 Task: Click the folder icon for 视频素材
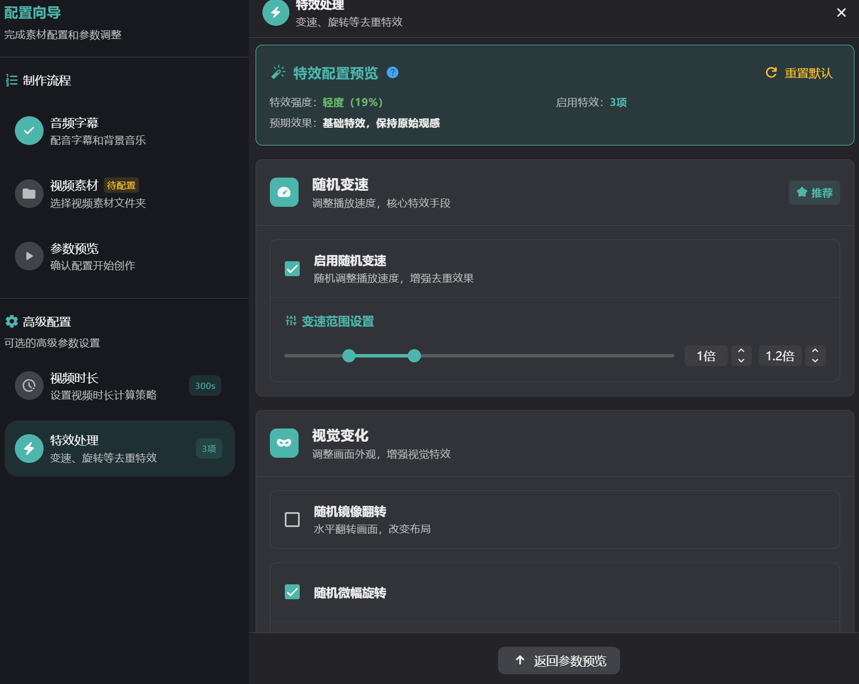29,194
